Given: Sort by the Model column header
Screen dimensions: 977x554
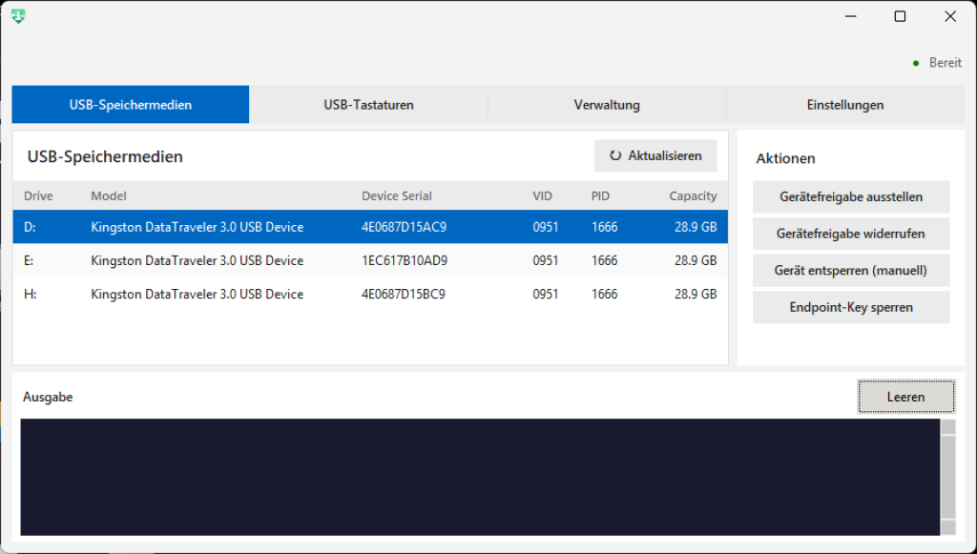Looking at the screenshot, I should 109,196.
